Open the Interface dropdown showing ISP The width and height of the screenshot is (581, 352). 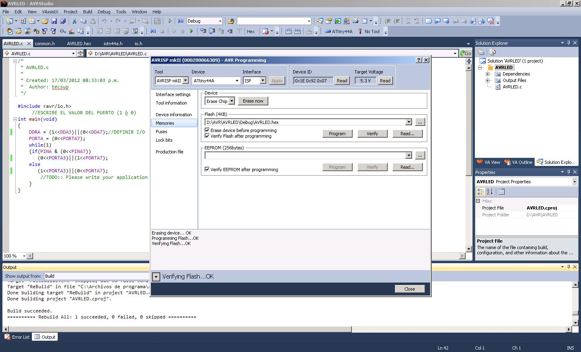[263, 81]
